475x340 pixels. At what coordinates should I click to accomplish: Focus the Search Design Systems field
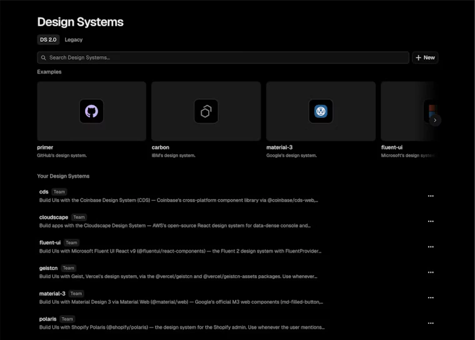point(223,57)
